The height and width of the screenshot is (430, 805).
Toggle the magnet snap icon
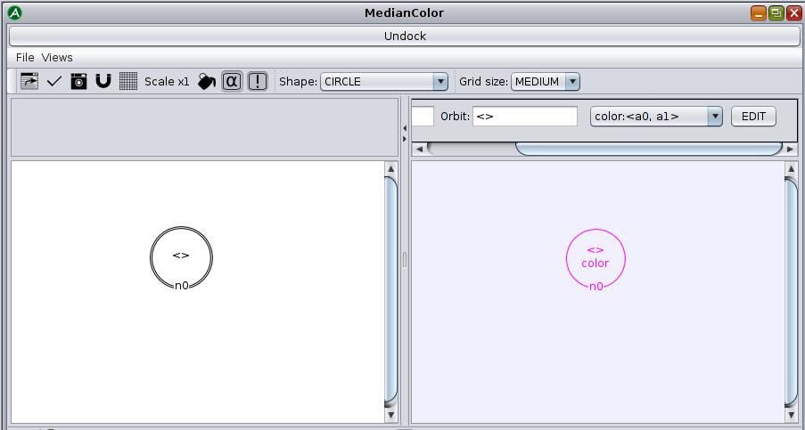click(103, 81)
